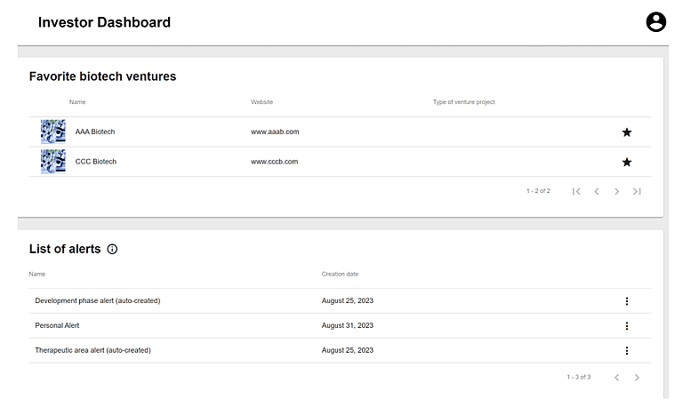The image size is (683, 407).
Task: Sort alerts by Creation date column header
Action: (x=340, y=274)
